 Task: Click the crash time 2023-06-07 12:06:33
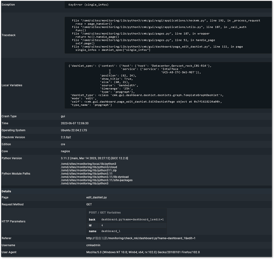click(x=75, y=123)
